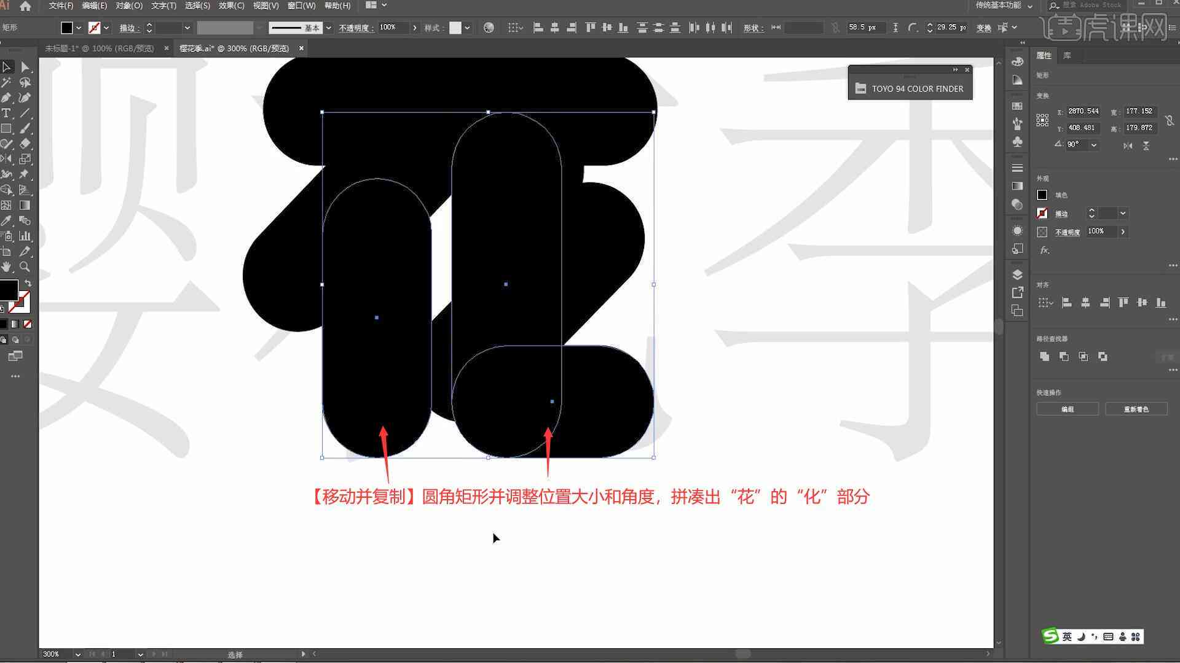The width and height of the screenshot is (1180, 663).
Task: Select the Magic Wand tool
Action: (7, 82)
